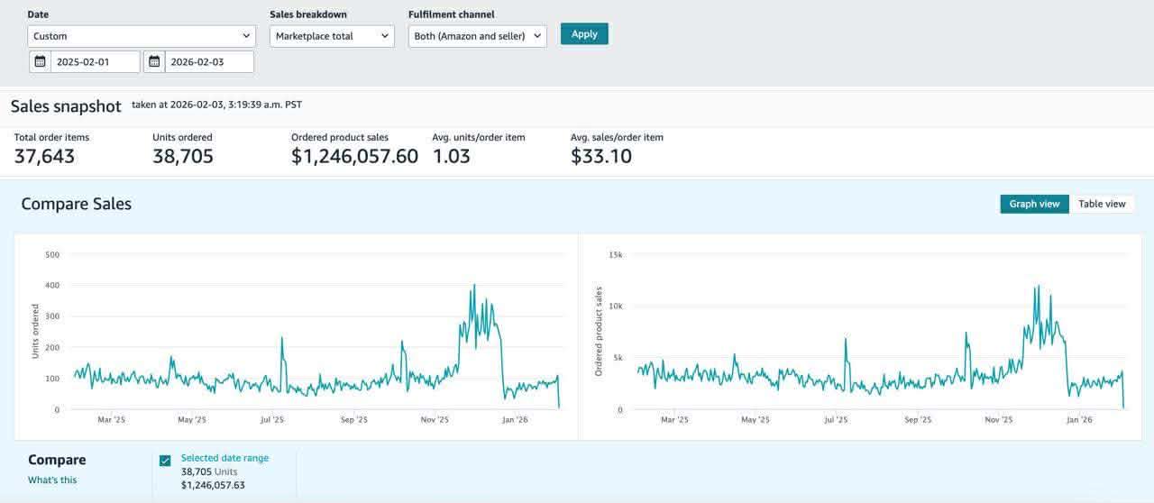Image resolution: width=1154 pixels, height=503 pixels.
Task: Click the July spike in Ordered product sales chart
Action: pyautogui.click(x=846, y=339)
